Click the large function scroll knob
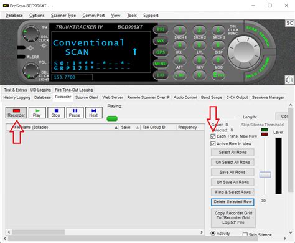295x243 pixels. 244,52
